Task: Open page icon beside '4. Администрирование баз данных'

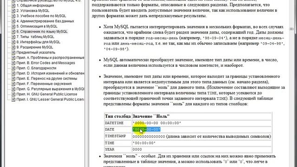Action: pos(13,21)
